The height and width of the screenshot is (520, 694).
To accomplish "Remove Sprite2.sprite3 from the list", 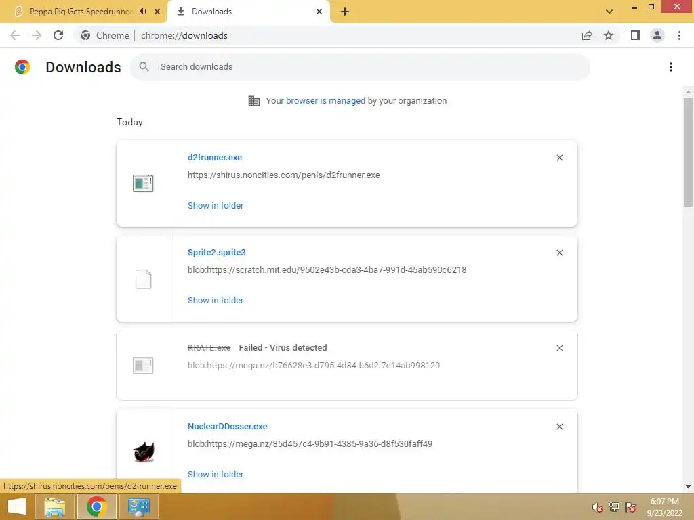I will pyautogui.click(x=559, y=253).
